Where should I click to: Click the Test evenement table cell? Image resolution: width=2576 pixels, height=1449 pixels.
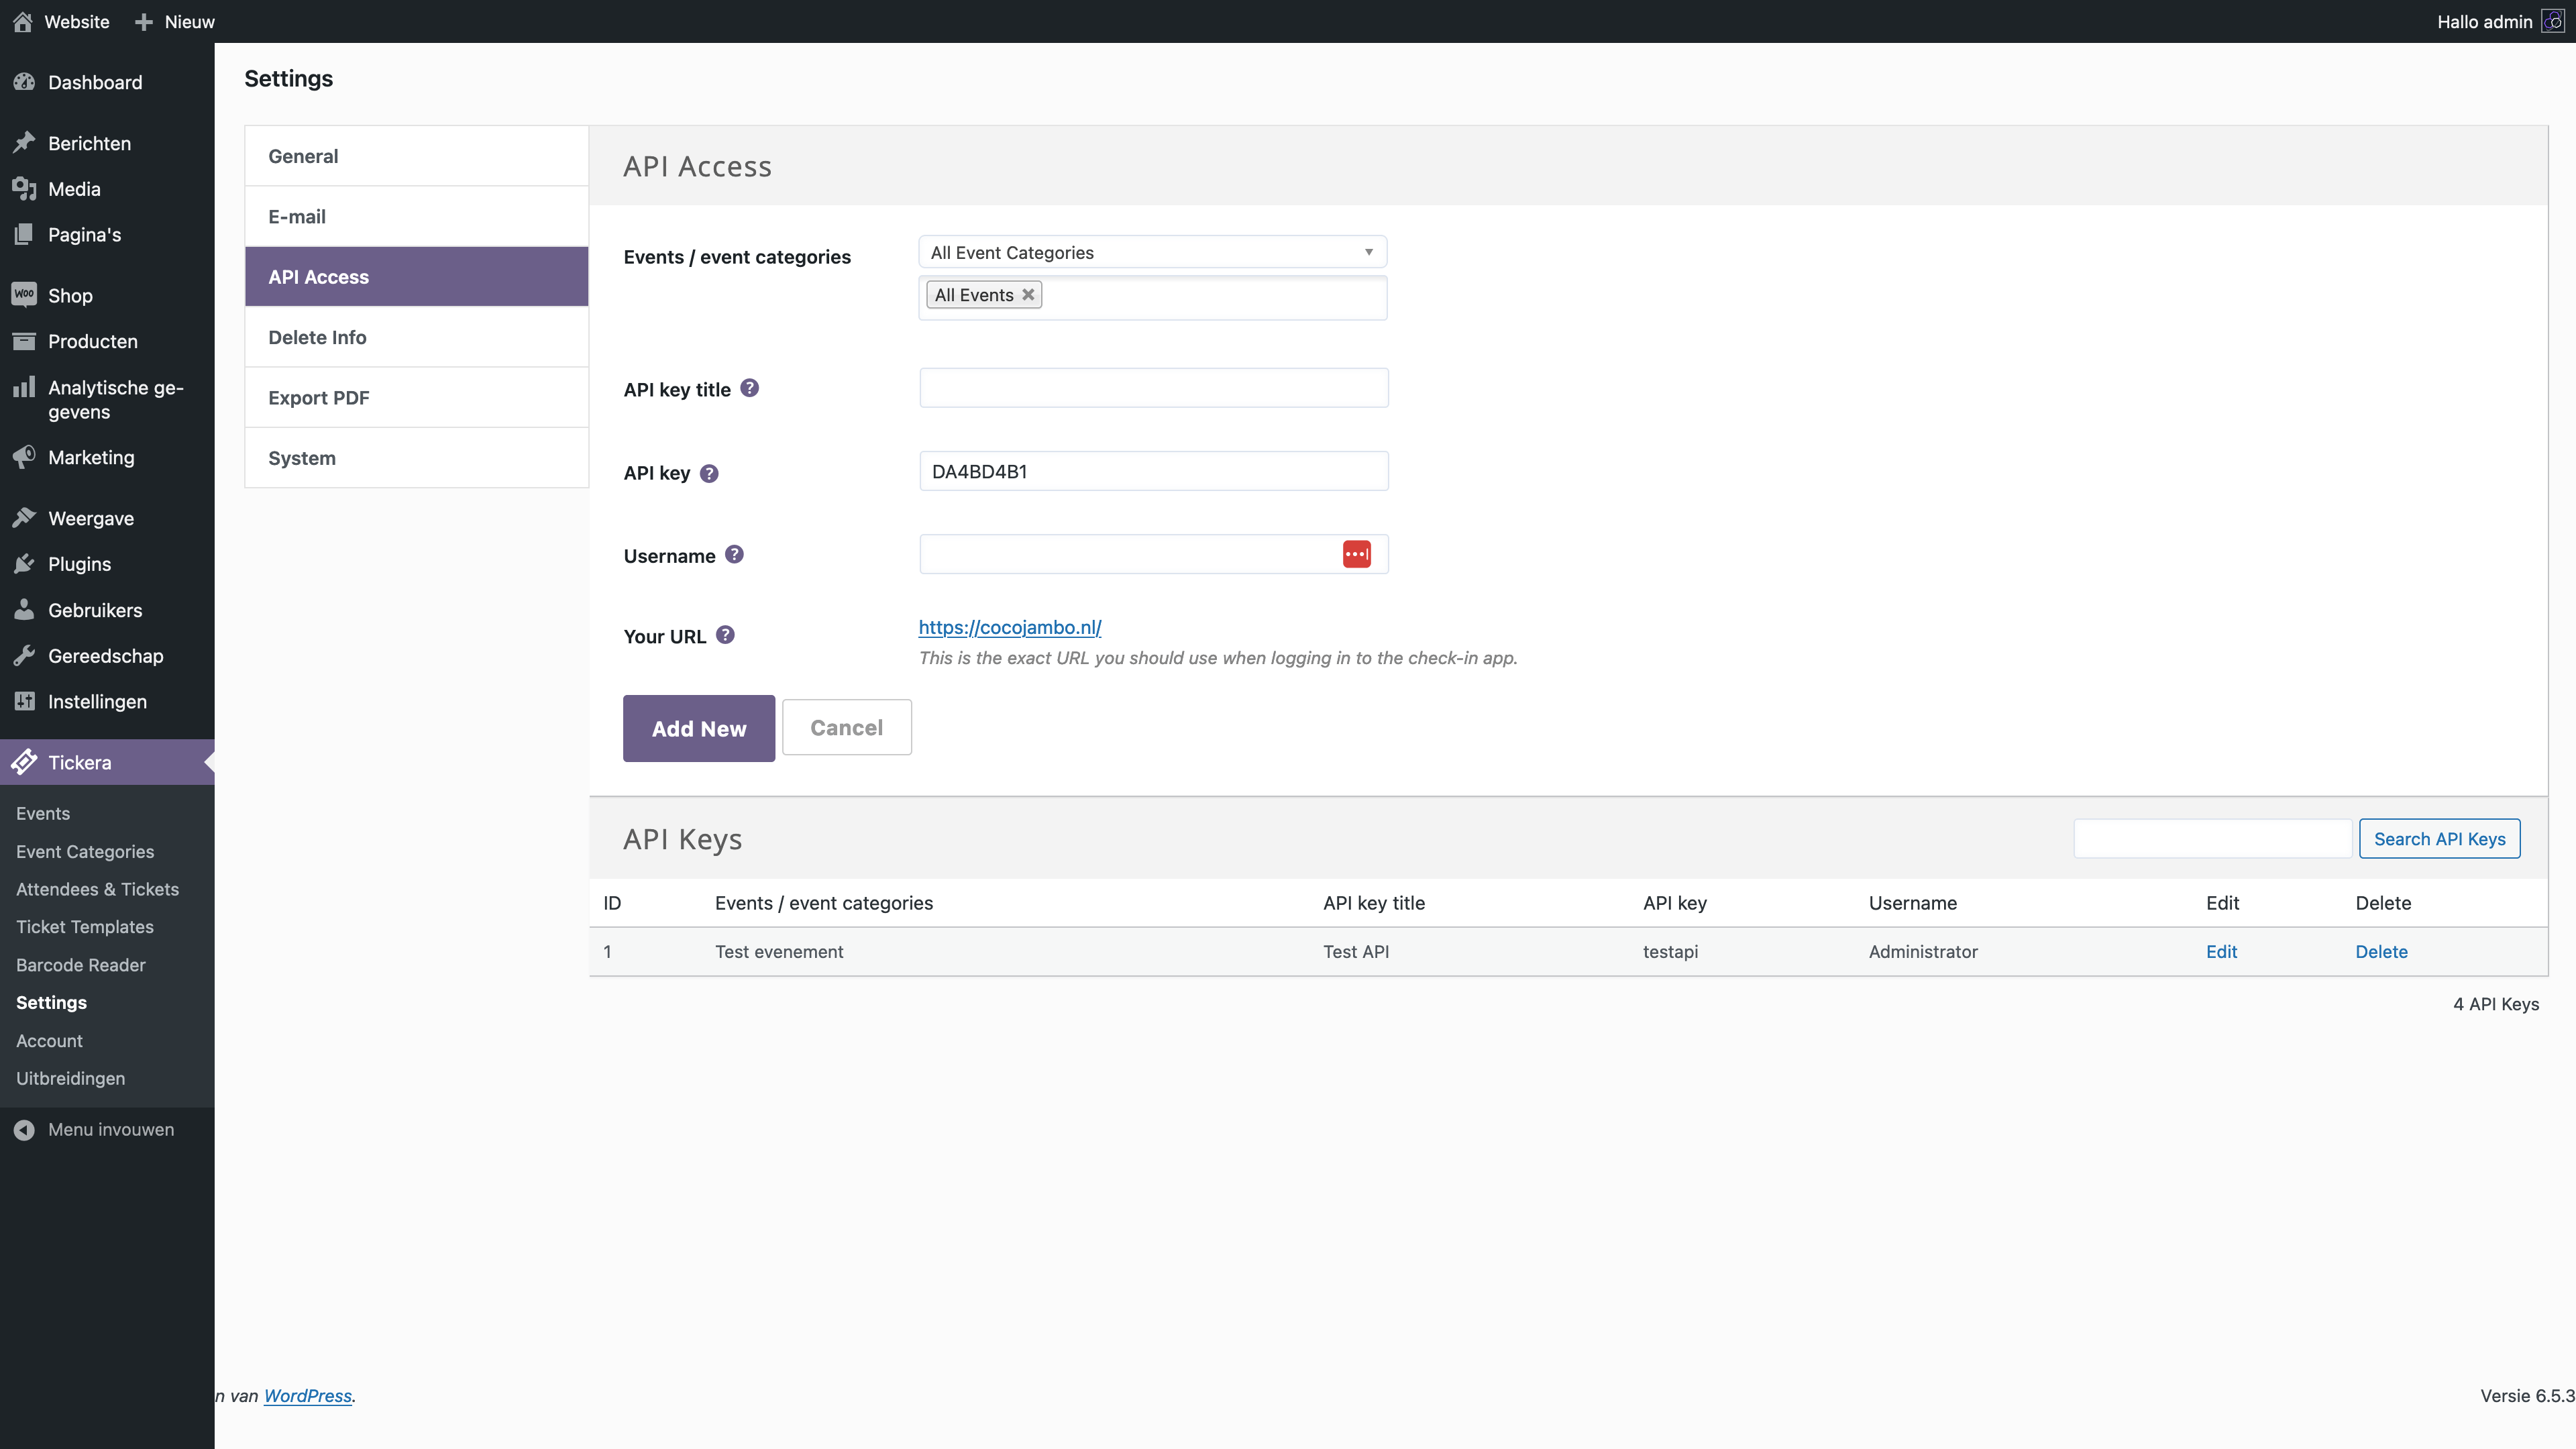779,952
